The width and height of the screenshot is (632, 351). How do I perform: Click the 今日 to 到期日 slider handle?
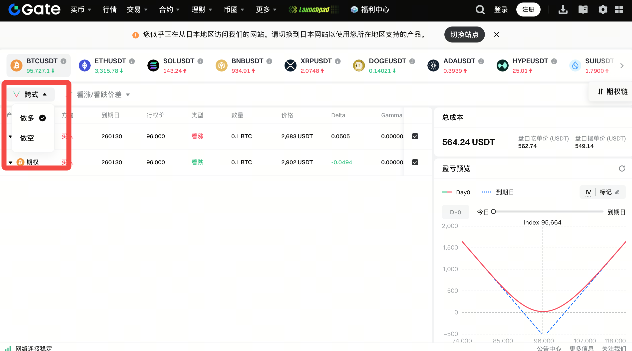tap(493, 212)
